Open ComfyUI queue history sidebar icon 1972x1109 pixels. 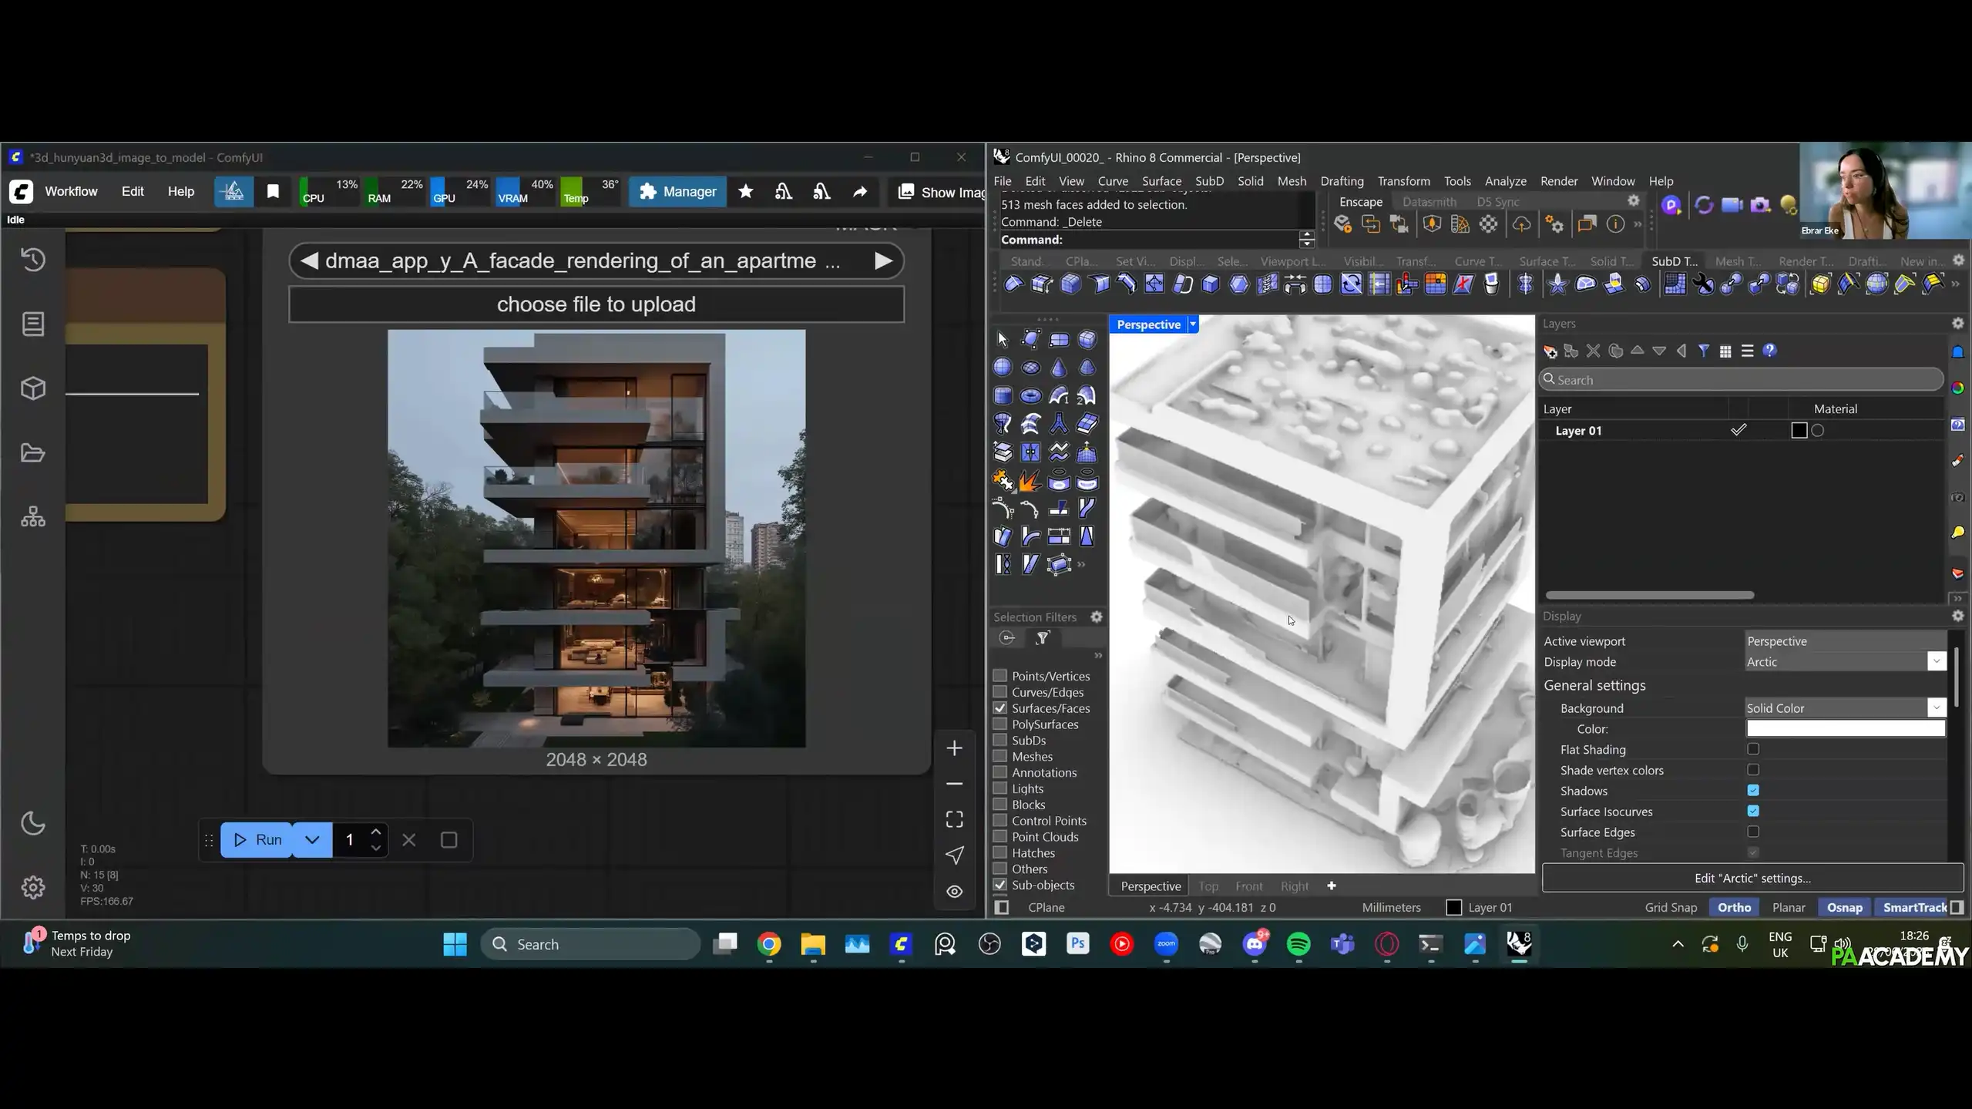pyautogui.click(x=33, y=260)
